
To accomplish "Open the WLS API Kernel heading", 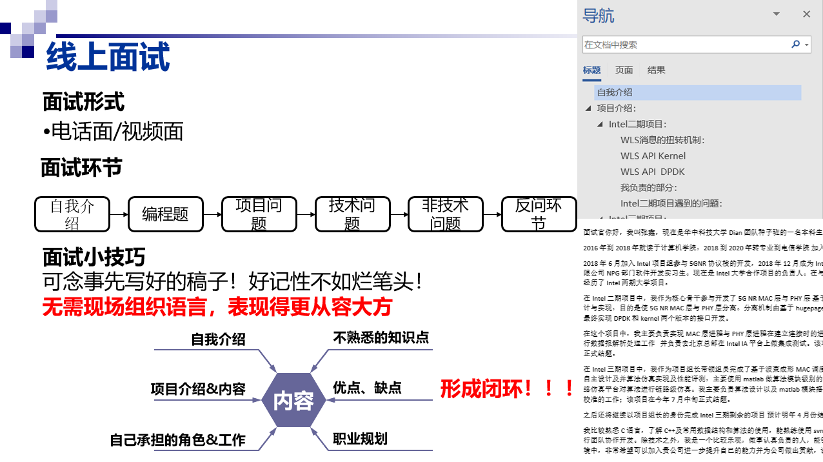I will click(653, 156).
